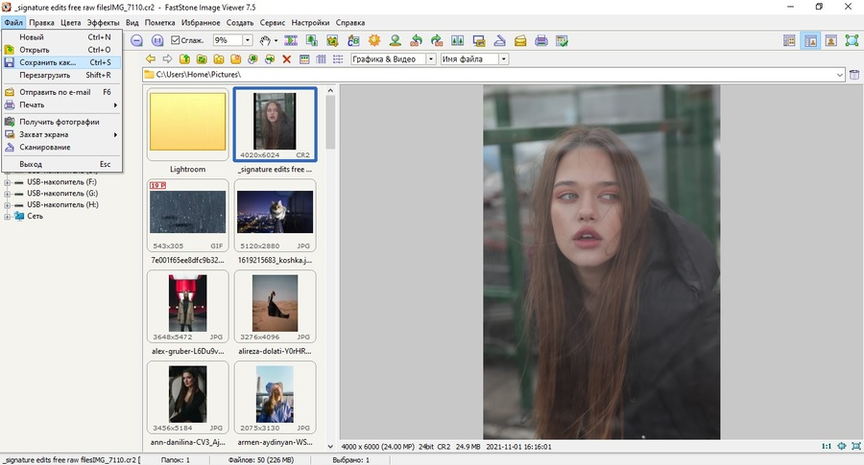This screenshot has width=864, height=465.
Task: Switch to multi-thumbnail browser layout icon
Action: pyautogui.click(x=790, y=40)
